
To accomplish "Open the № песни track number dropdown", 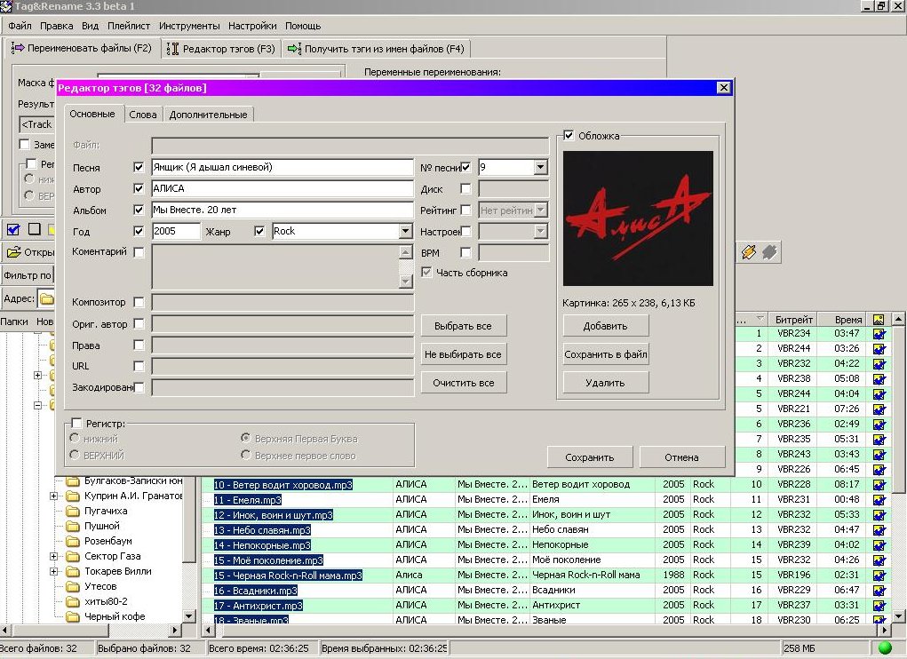I will [x=540, y=168].
